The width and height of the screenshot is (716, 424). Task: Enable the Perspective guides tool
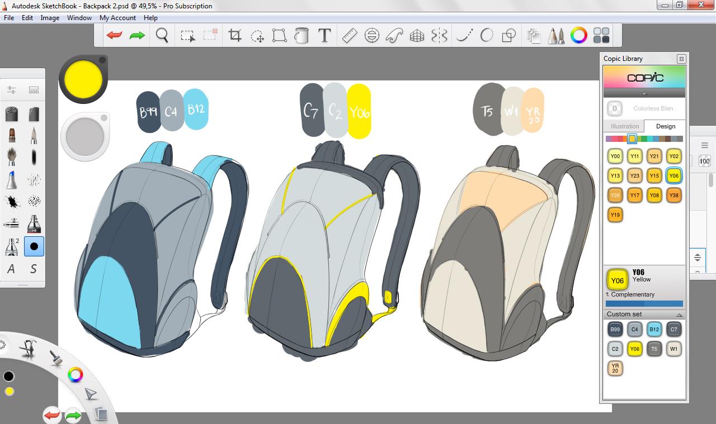coord(417,36)
